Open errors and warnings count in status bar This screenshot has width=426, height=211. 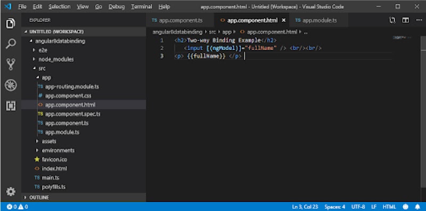pyautogui.click(x=17, y=207)
